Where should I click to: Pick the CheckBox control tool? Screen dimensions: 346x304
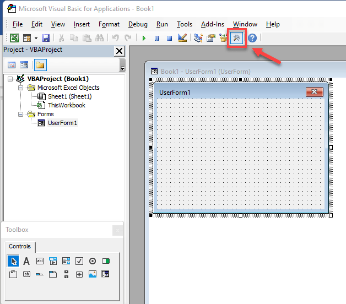click(79, 261)
